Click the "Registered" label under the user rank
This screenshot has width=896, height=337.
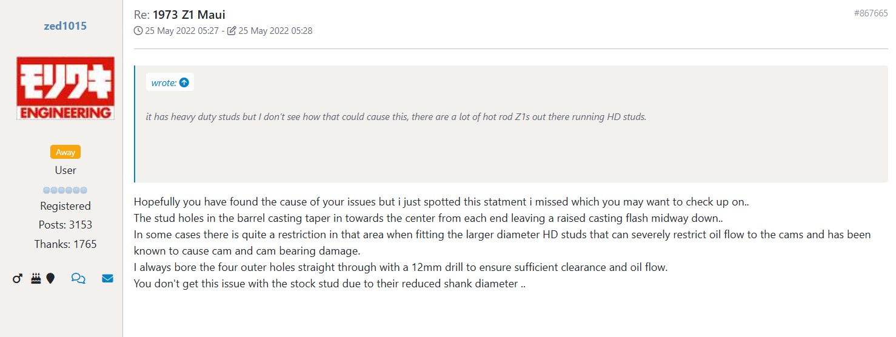[x=65, y=206]
